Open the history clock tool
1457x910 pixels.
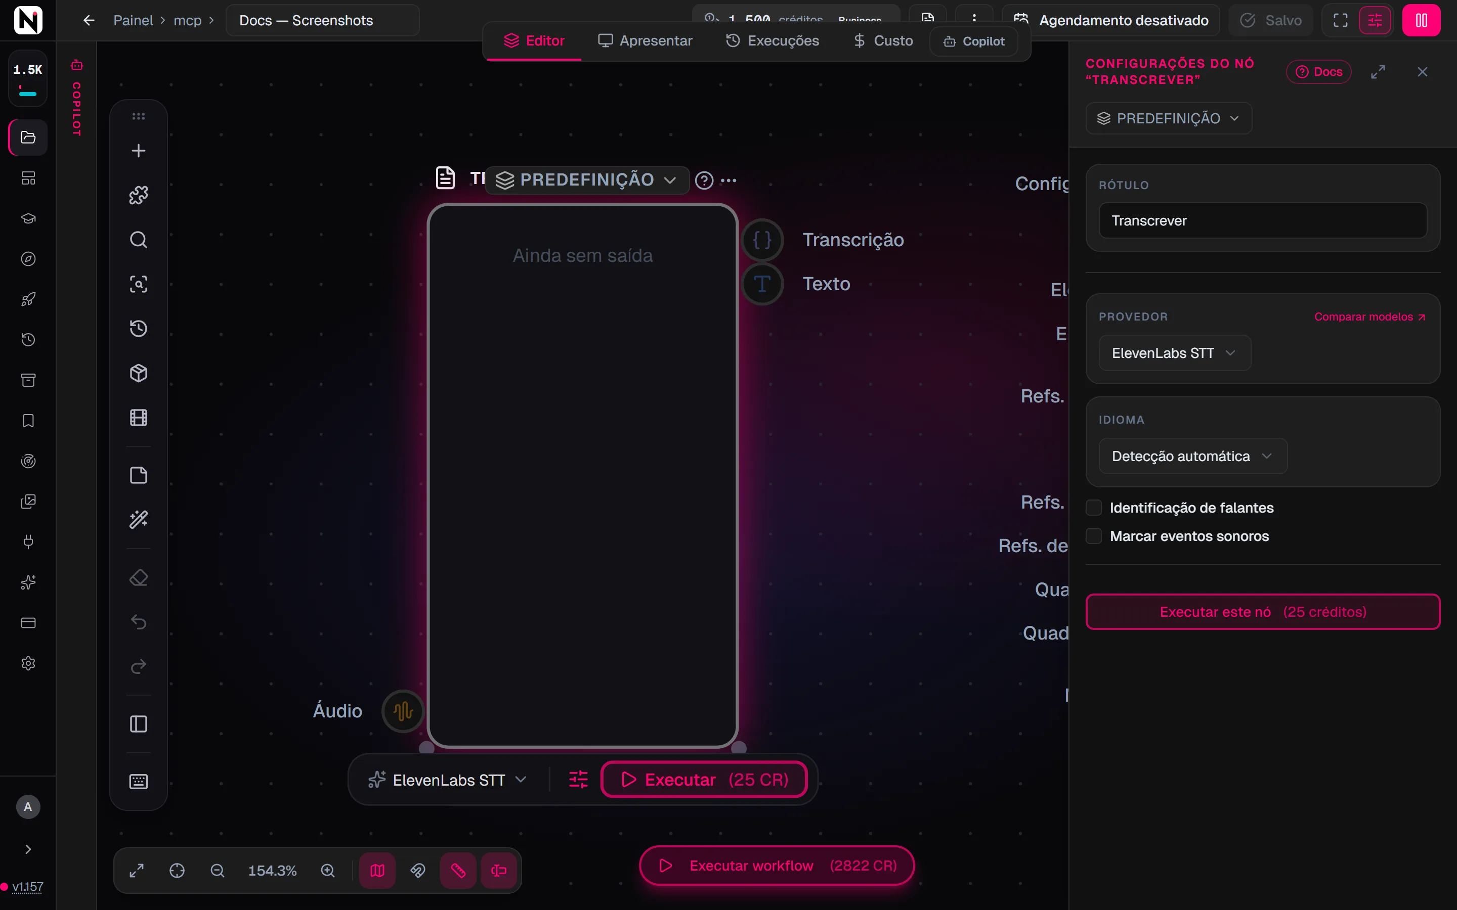tap(139, 329)
